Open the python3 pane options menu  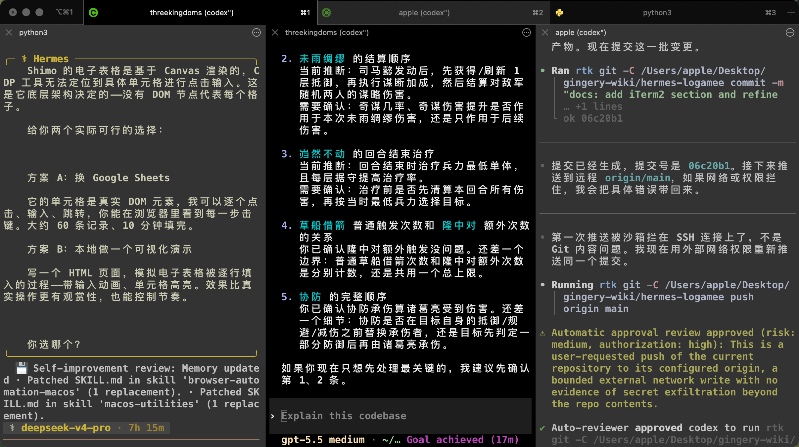point(257,32)
